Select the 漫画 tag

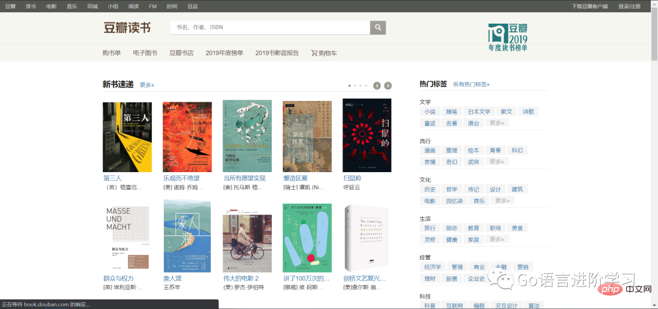coord(430,150)
